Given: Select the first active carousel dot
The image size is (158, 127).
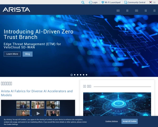Looking at the screenshot, I should click(72, 75).
